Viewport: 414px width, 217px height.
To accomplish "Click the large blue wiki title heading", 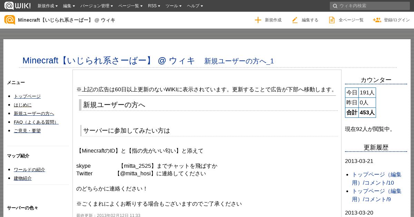I will [x=109, y=61].
